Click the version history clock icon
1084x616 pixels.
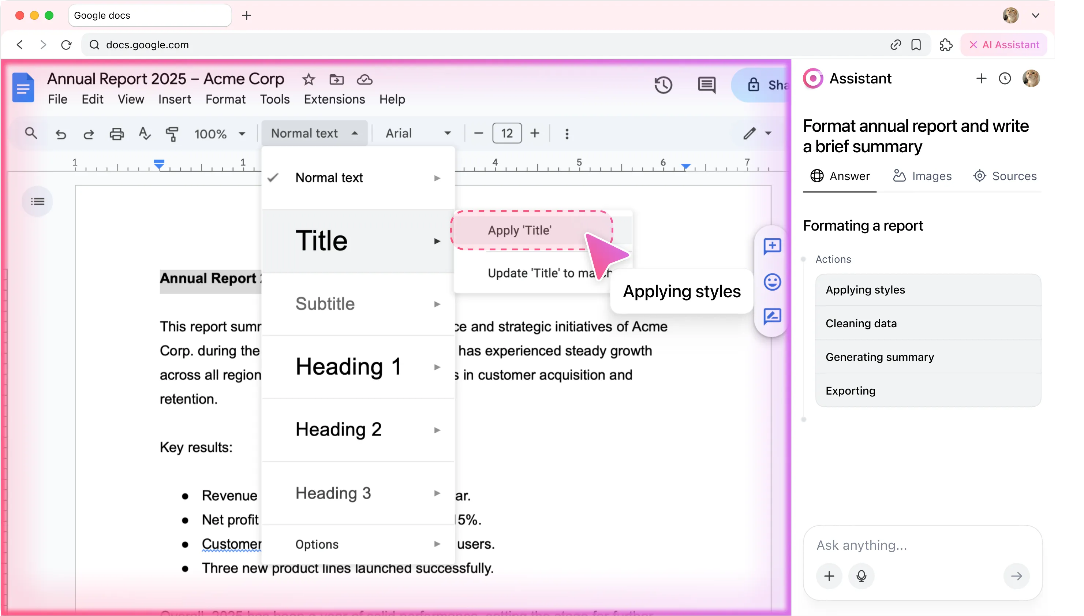tap(663, 85)
